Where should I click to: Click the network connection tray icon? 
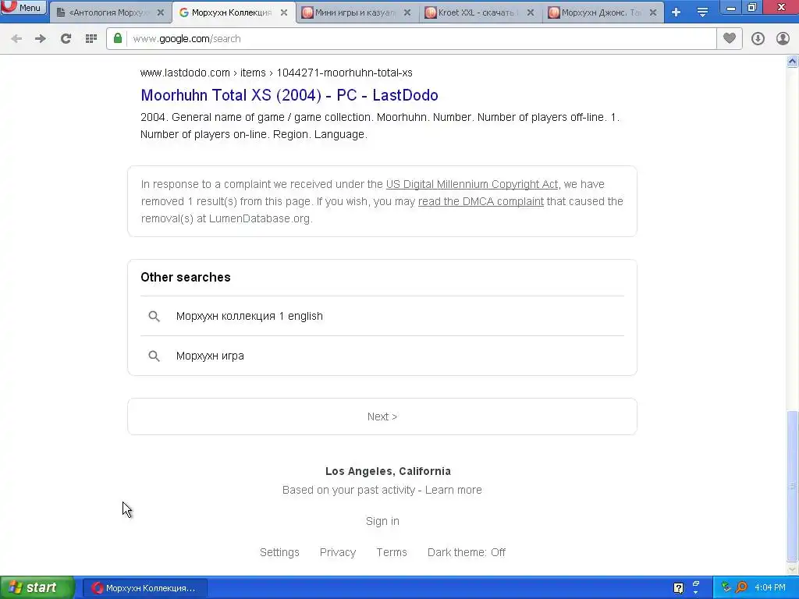pyautogui.click(x=726, y=588)
